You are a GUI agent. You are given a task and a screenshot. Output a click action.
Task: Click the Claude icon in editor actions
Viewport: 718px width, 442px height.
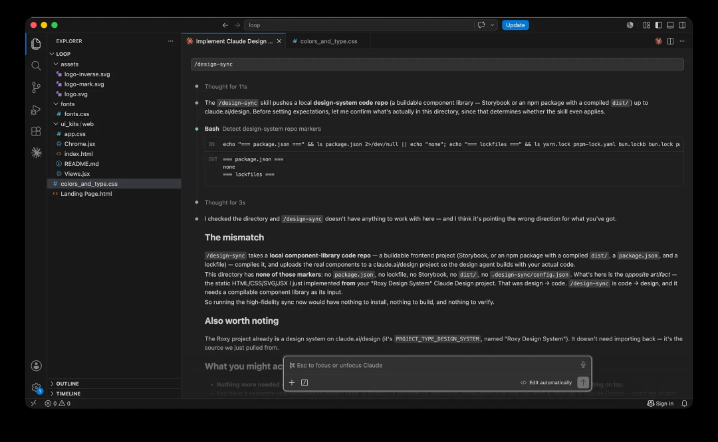pyautogui.click(x=658, y=41)
